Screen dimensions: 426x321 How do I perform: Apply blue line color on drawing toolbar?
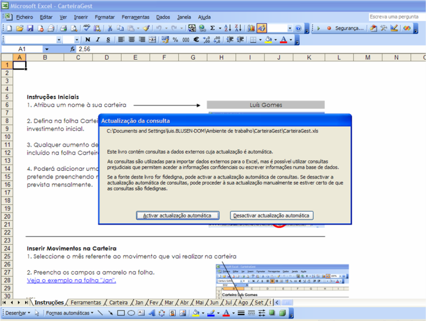(x=211, y=313)
